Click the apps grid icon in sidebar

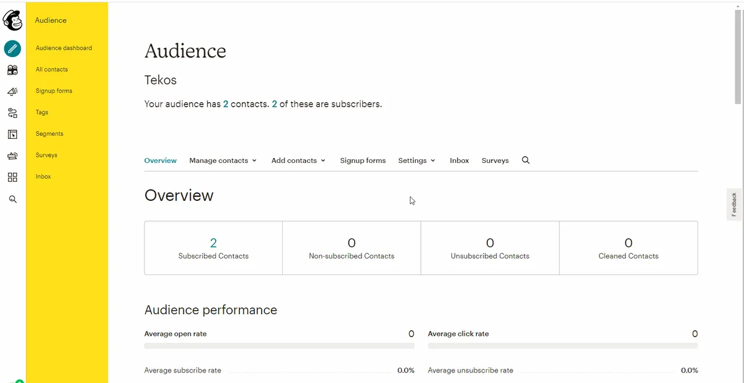[12, 177]
